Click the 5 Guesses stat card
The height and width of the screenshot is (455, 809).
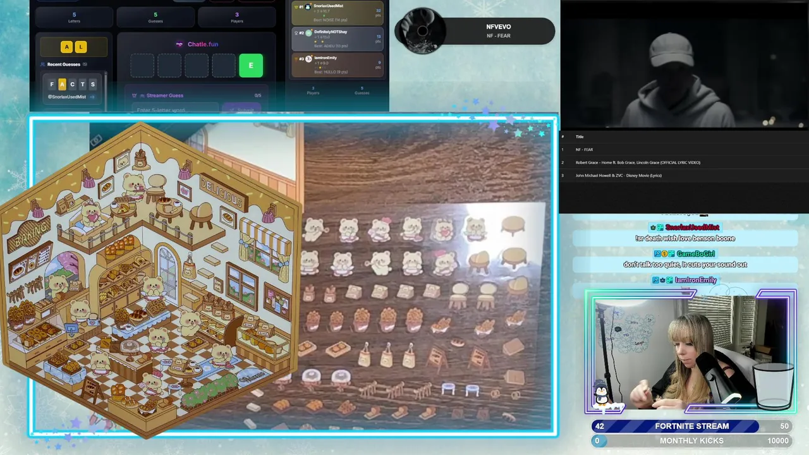155,18
